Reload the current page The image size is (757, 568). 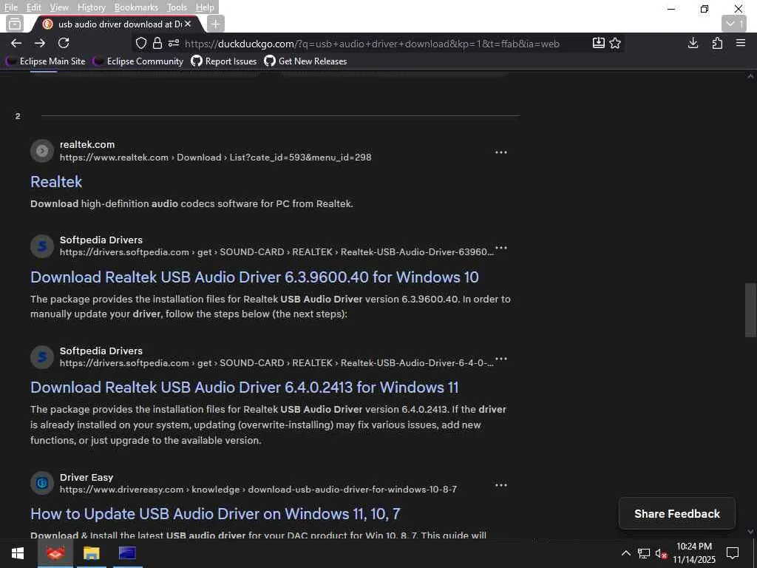click(x=64, y=43)
